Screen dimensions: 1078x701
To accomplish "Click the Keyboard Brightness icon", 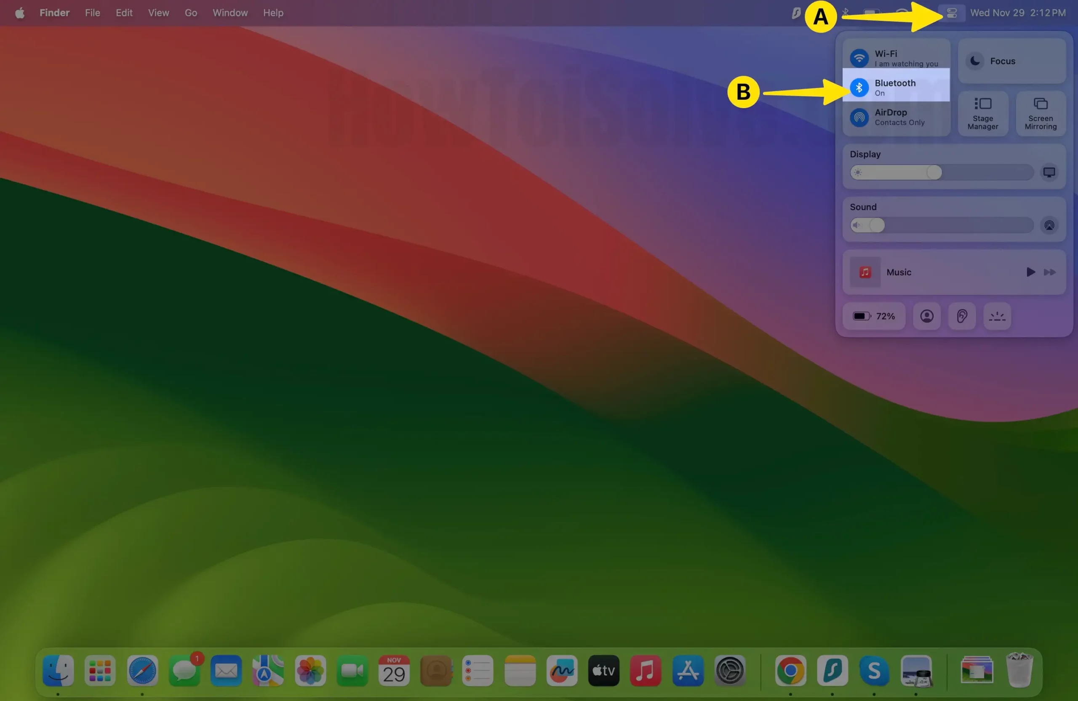I will tap(997, 316).
